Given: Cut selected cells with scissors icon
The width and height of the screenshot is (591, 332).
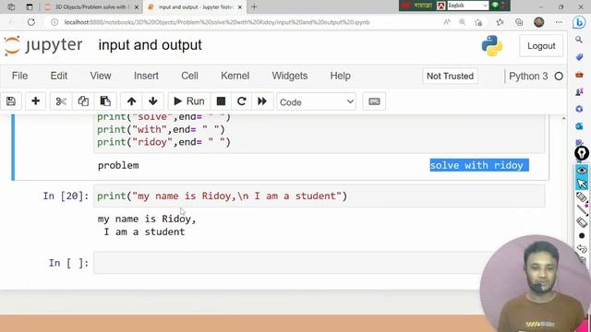Looking at the screenshot, I should 61,101.
